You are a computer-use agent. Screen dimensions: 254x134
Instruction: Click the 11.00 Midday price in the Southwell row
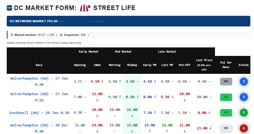click(x=132, y=110)
